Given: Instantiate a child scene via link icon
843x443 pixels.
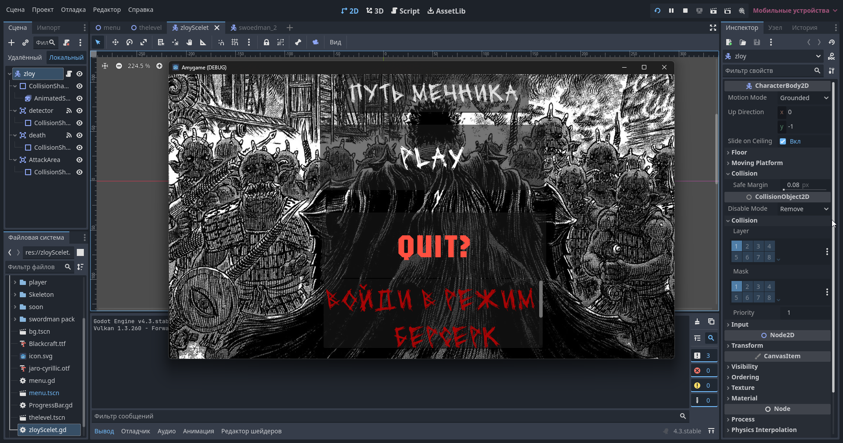Looking at the screenshot, I should (x=25, y=43).
